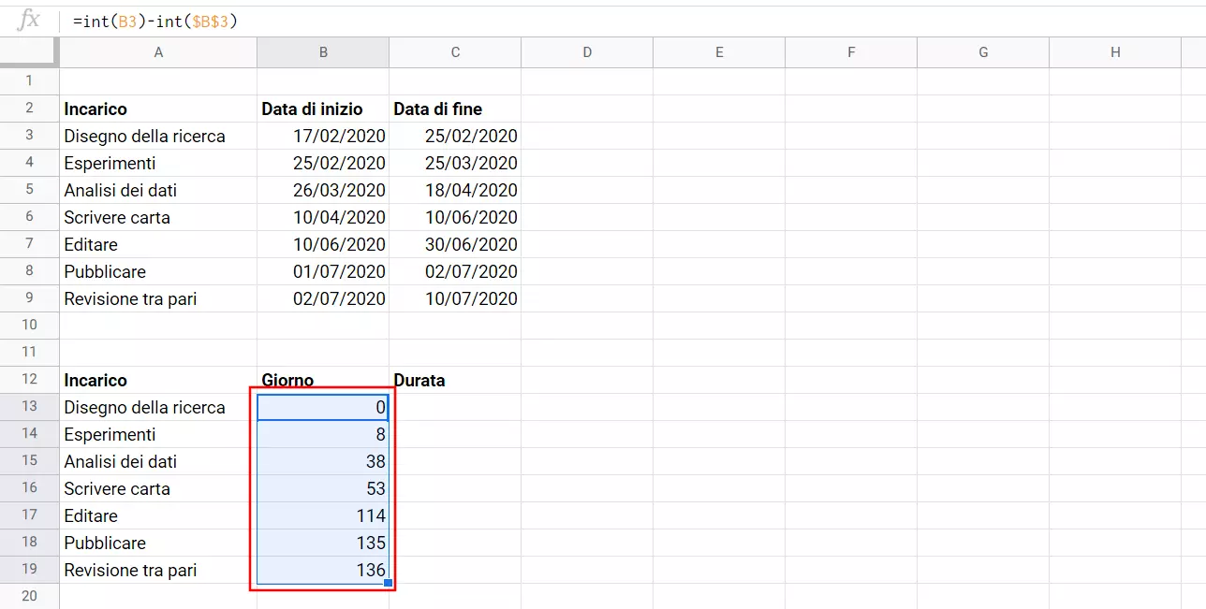Click cell with 'Data di inizio' header
The height and width of the screenshot is (609, 1206).
click(323, 109)
